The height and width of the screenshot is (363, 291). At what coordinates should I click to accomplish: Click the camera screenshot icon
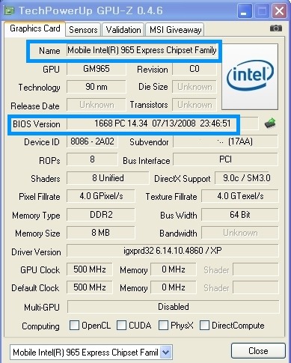[x=276, y=28]
